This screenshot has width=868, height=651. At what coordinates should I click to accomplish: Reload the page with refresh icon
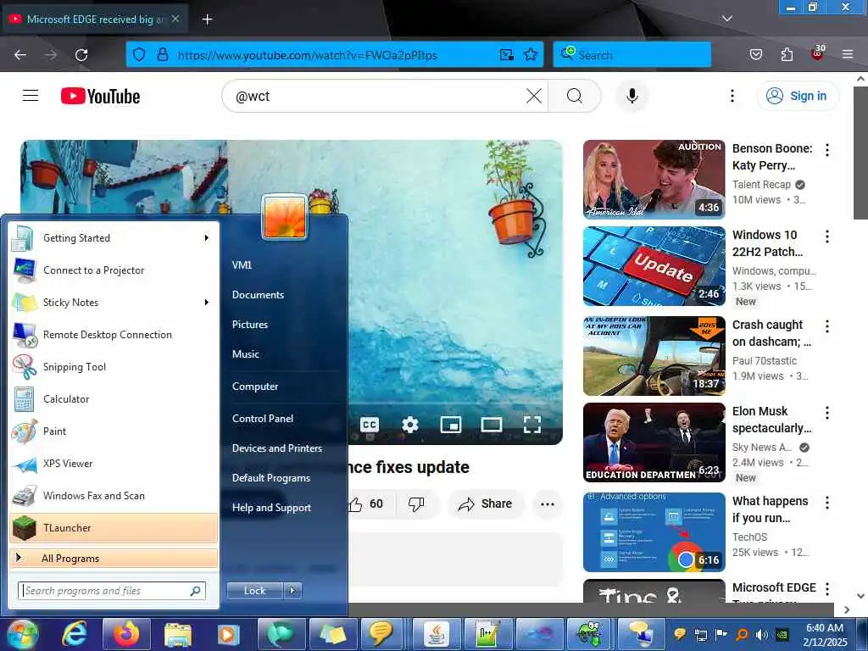coord(81,55)
